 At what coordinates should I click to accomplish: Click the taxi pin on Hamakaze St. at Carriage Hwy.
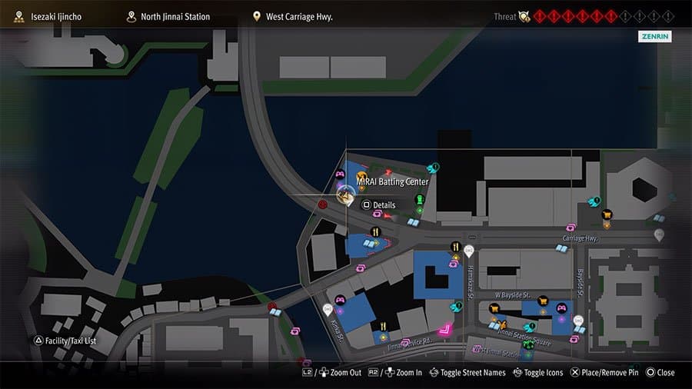click(x=469, y=251)
